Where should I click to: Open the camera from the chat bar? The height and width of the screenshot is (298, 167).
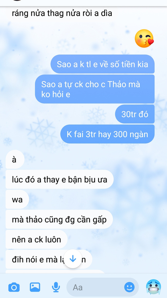pyautogui.click(x=14, y=287)
